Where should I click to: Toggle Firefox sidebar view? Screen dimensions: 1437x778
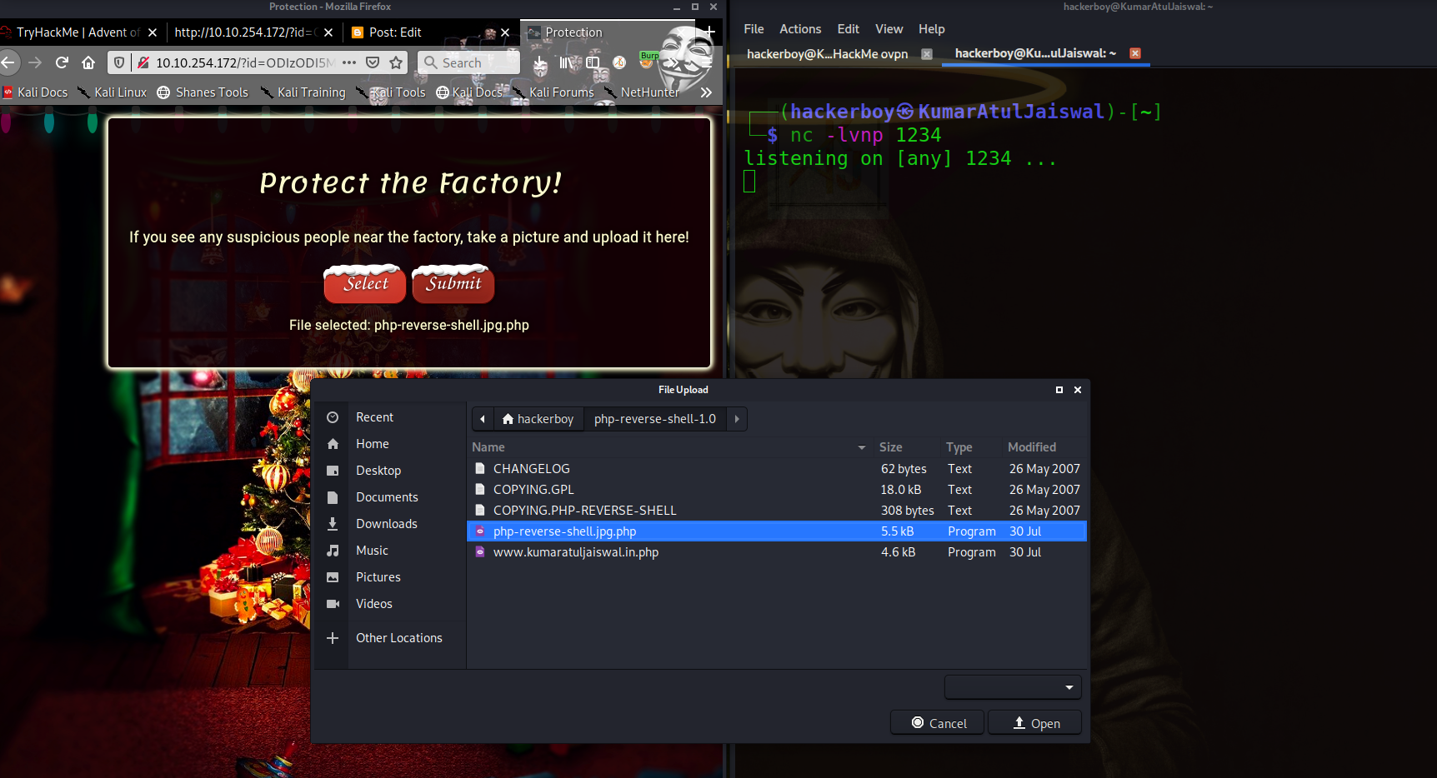point(593,62)
